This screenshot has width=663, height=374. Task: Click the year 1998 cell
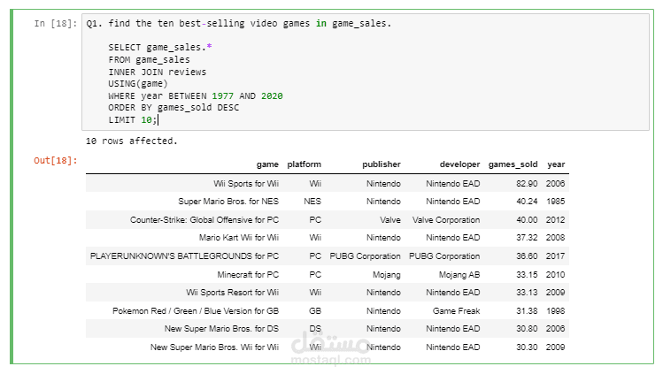pos(556,311)
